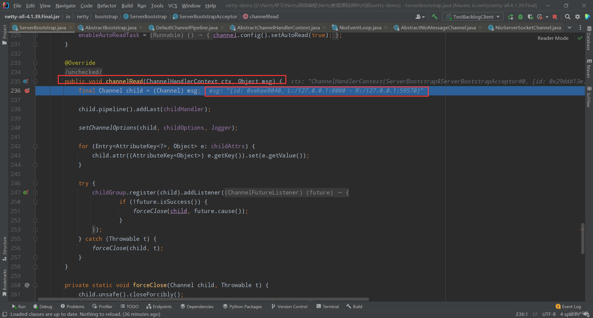Open Python Packages tool window

242,306
